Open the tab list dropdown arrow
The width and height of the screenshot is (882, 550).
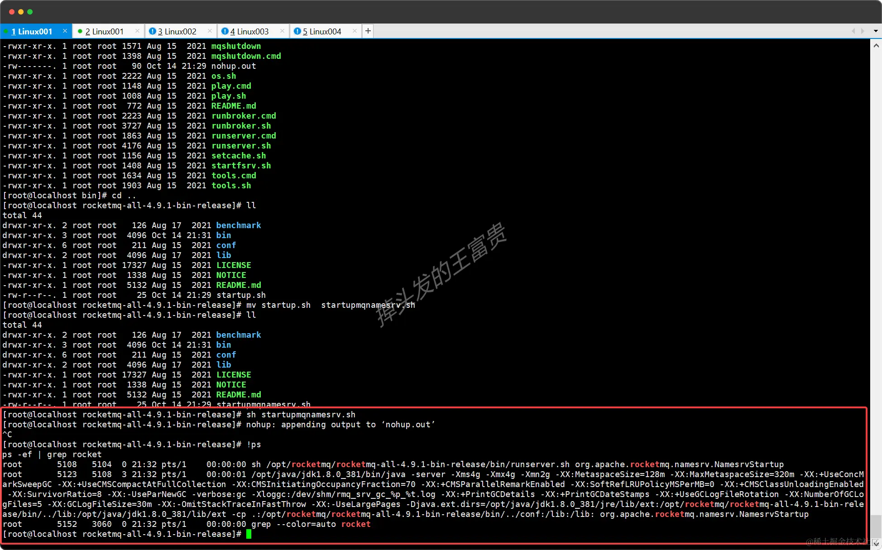click(x=876, y=31)
